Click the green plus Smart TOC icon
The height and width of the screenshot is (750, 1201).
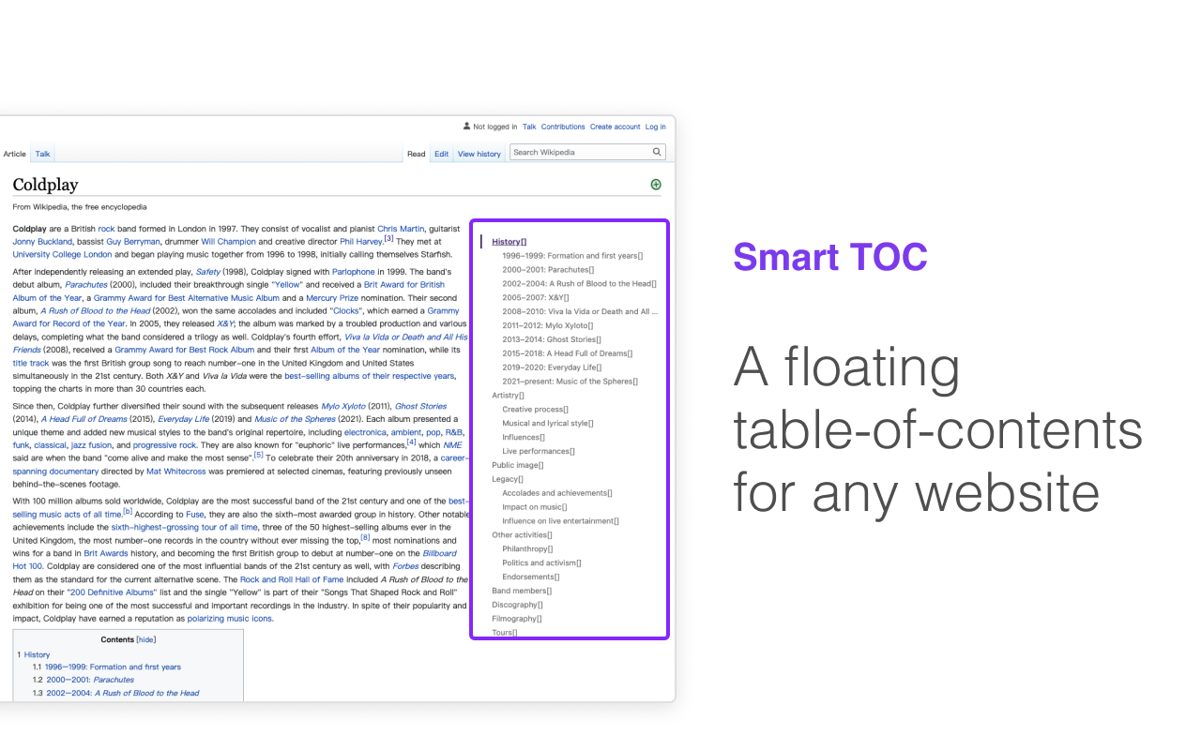point(656,184)
